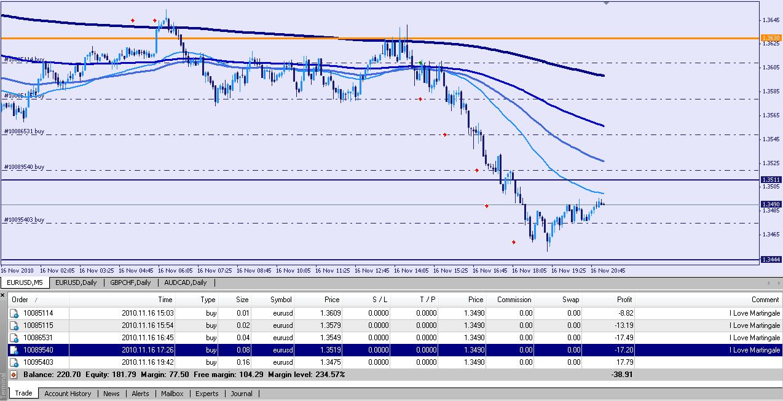Click the order icon for ticket 10095403
The height and width of the screenshot is (401, 783).
pyautogui.click(x=14, y=362)
